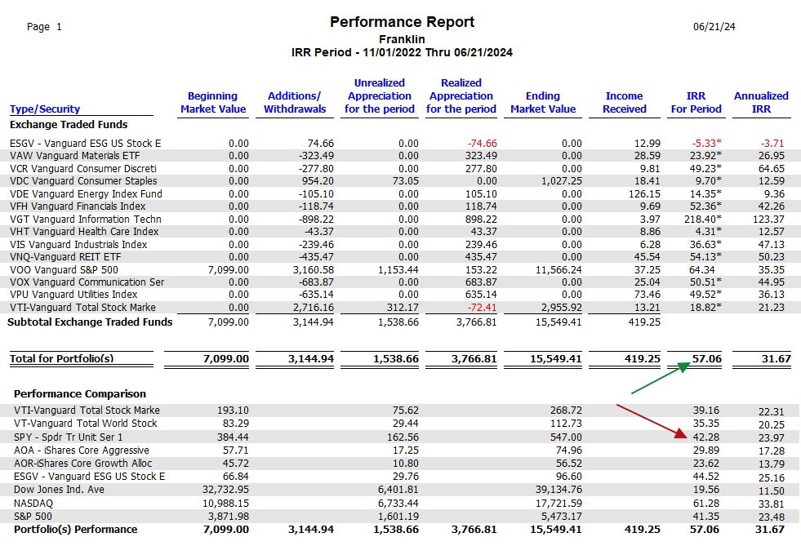Click the Subtotal Exchange Traded Funds label
The height and width of the screenshot is (546, 801).
click(x=90, y=322)
